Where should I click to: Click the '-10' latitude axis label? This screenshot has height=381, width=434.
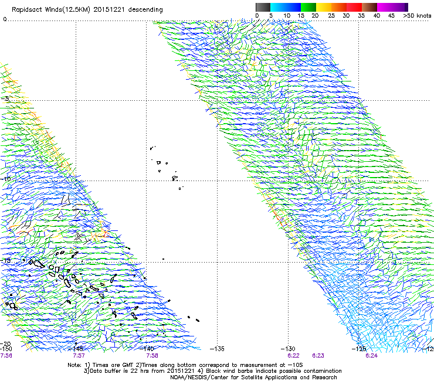click(5, 179)
